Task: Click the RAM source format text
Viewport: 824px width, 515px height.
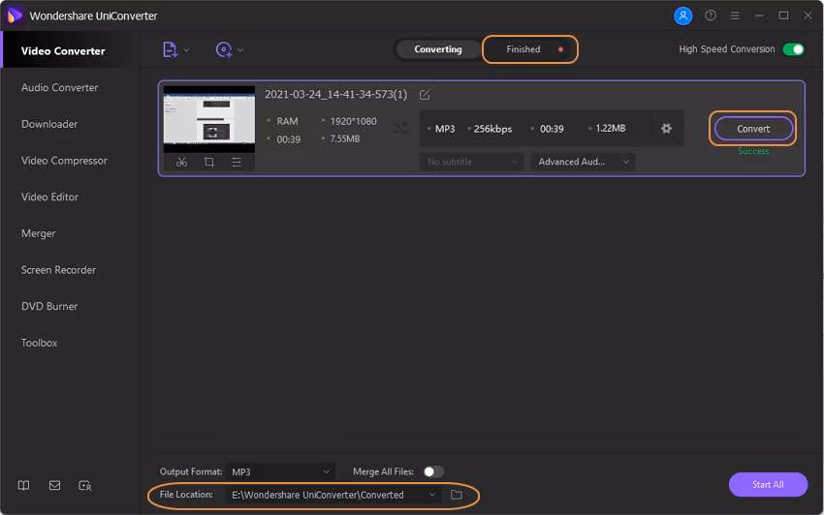Action: 288,121
